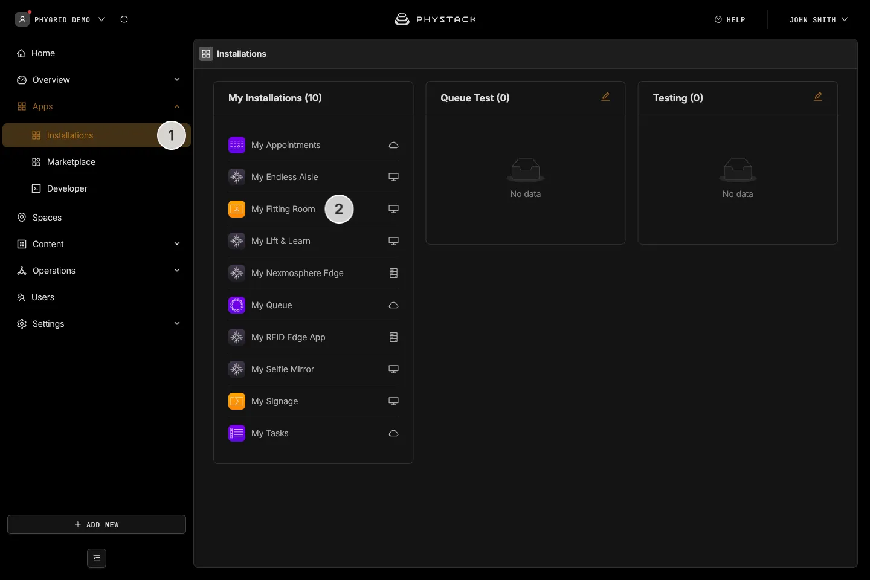Open the My Signage installation
This screenshot has height=580, width=870.
[314, 401]
